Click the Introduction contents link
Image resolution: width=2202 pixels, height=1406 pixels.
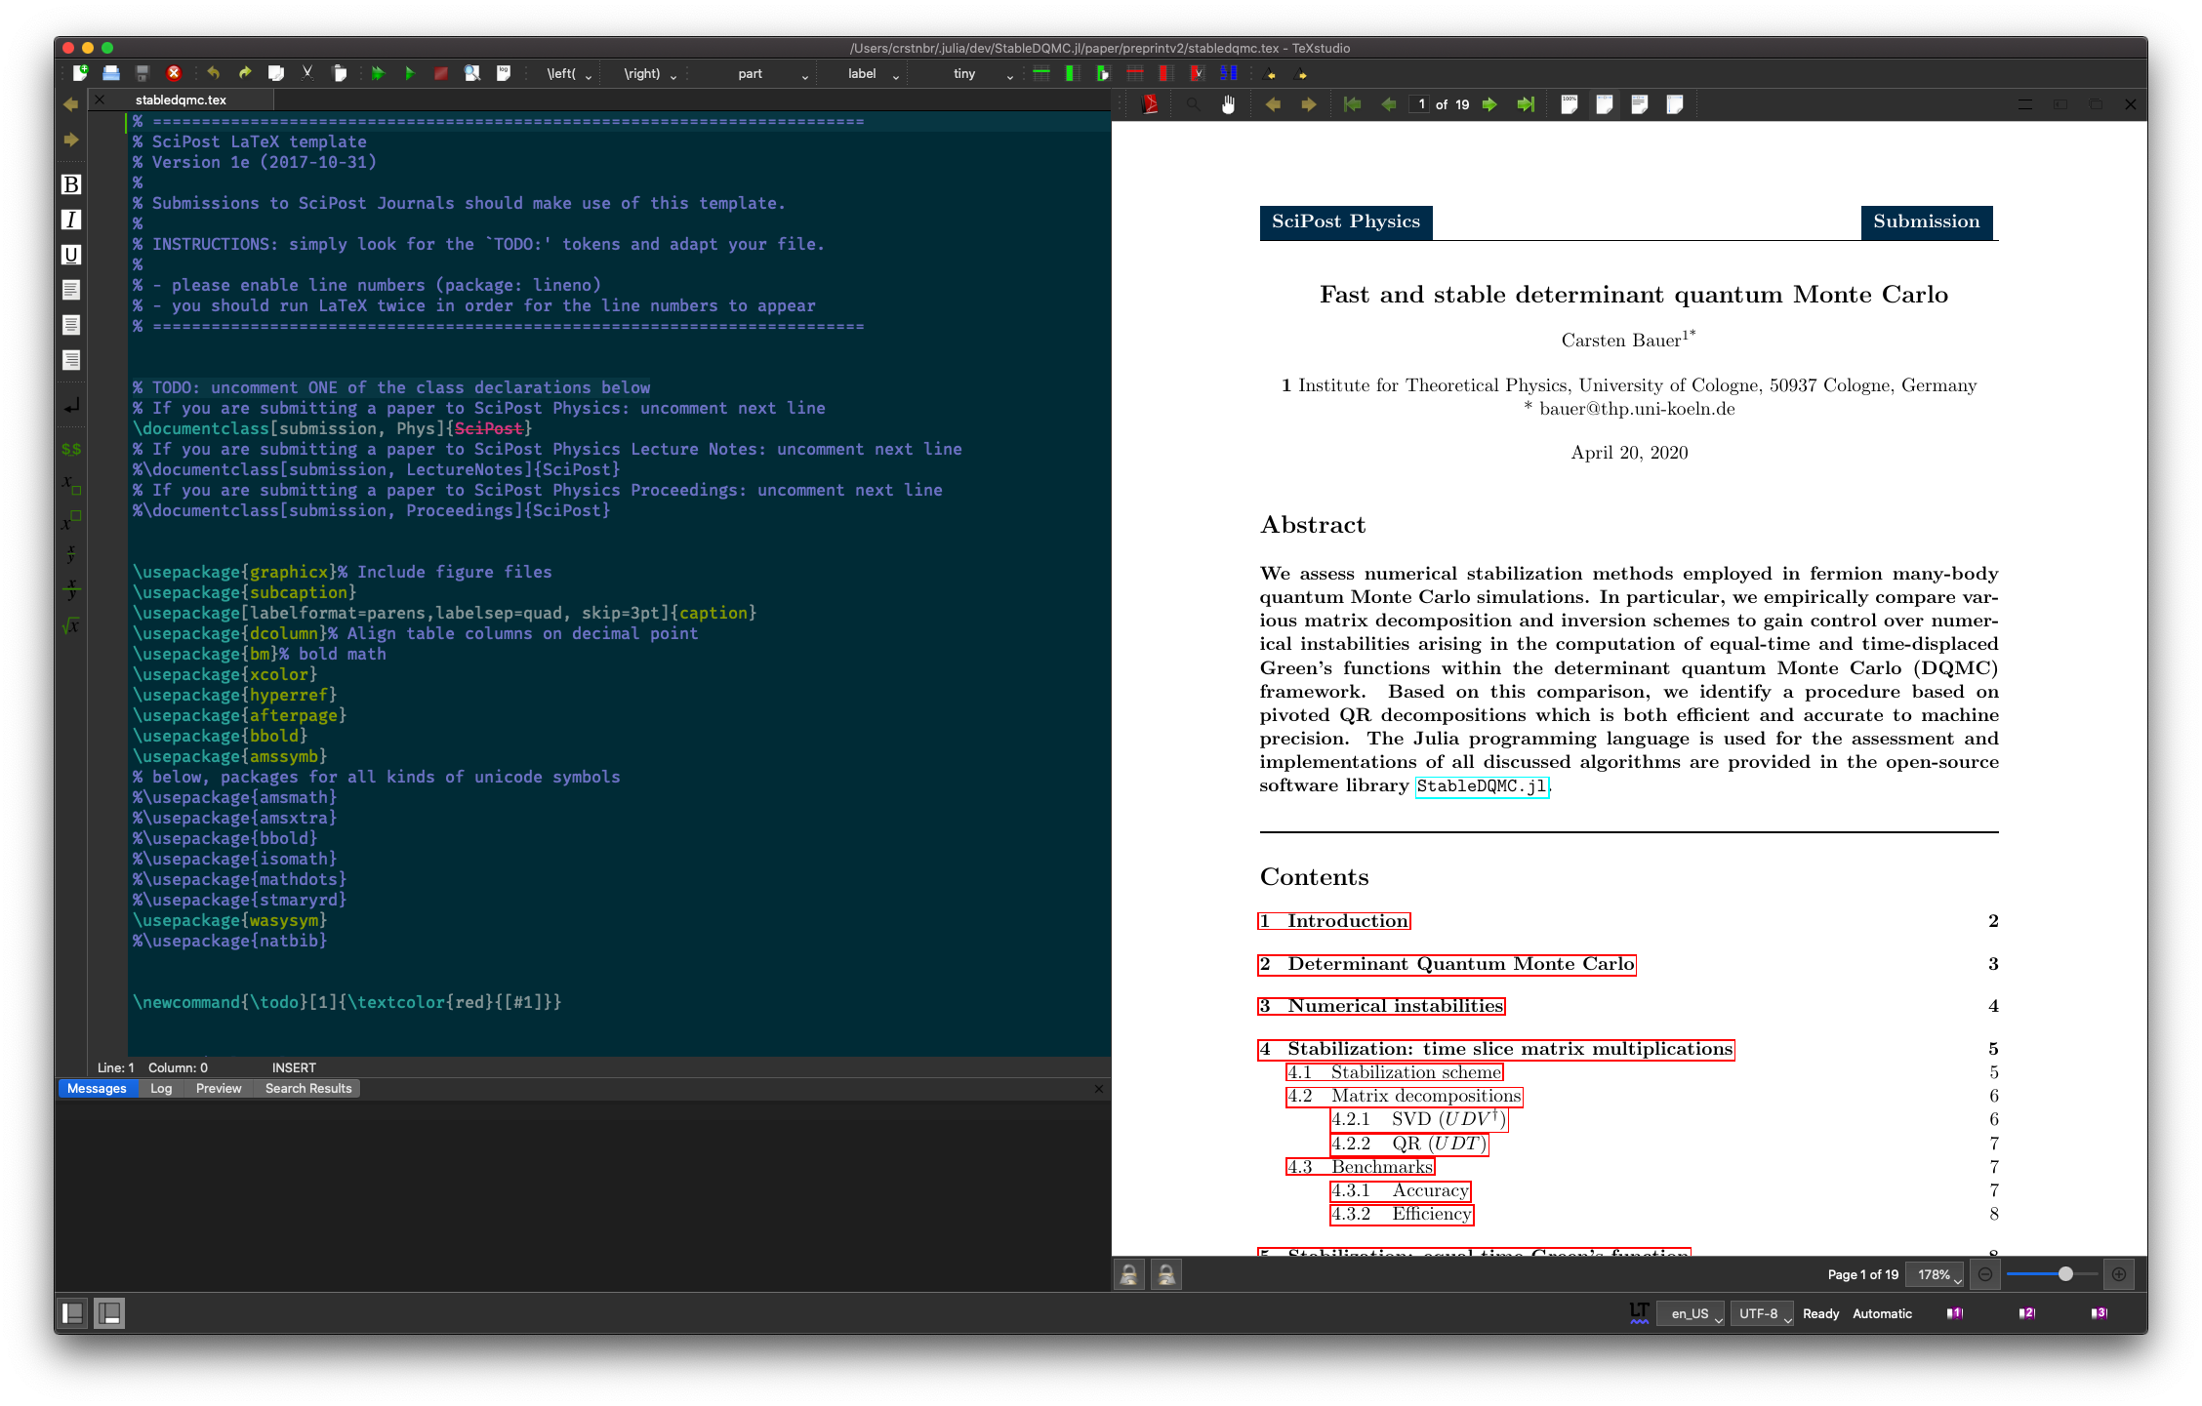(x=1334, y=921)
